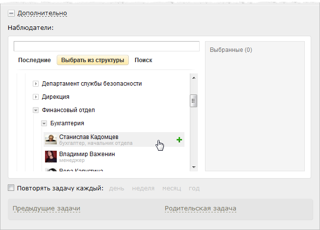
Task: Click scroll up arrow in structure list
Action: 194,78
